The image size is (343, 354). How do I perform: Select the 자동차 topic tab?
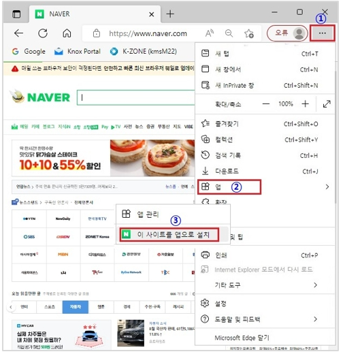76,307
